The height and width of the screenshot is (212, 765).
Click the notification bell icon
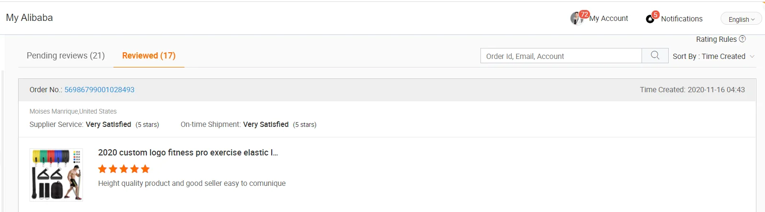[650, 19]
